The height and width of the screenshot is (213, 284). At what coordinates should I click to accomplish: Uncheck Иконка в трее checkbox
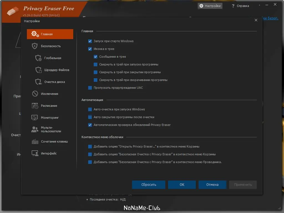tap(90, 49)
